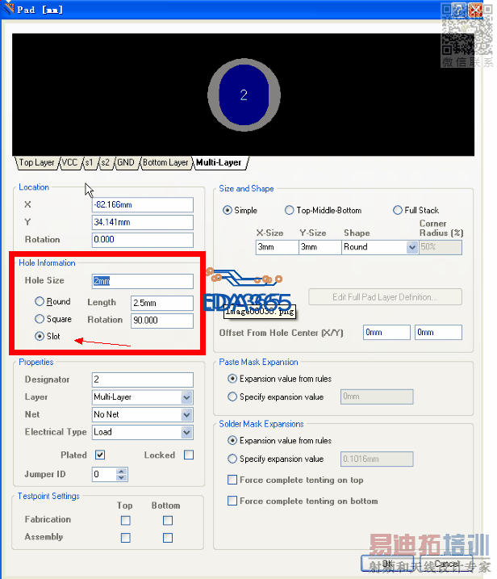Click the Hole Size input field

tap(143, 281)
